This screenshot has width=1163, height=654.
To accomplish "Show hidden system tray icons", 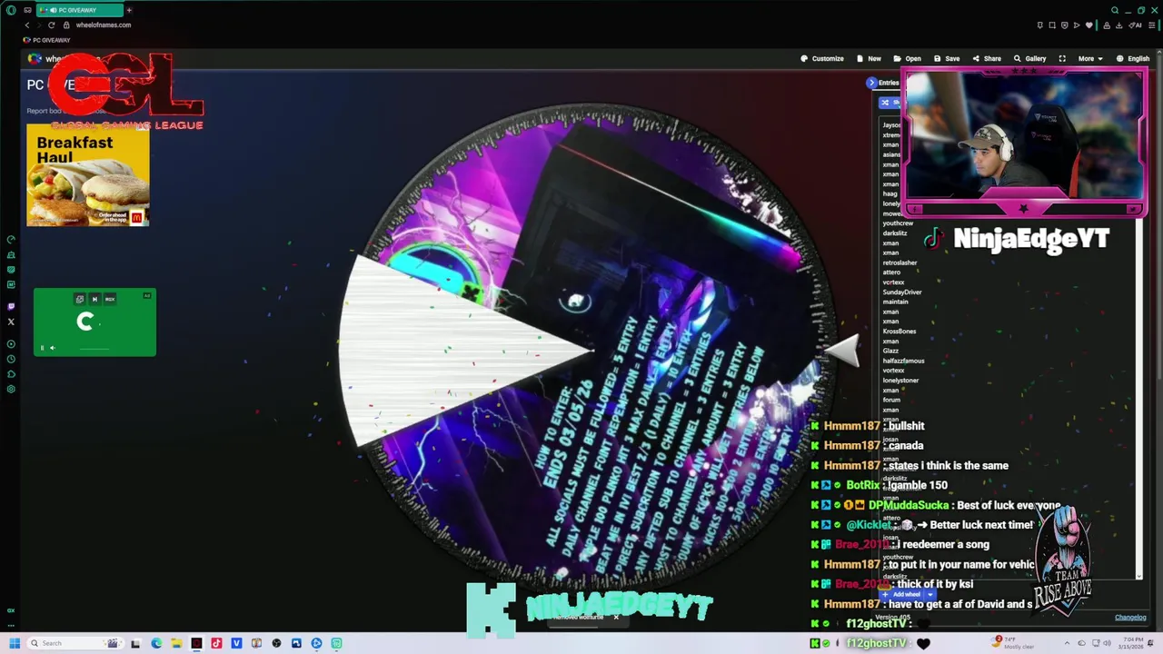I will (1068, 643).
